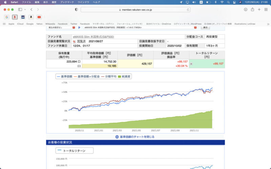Add a new tab with plus
This screenshot has height=169, width=271.
tap(259, 9)
